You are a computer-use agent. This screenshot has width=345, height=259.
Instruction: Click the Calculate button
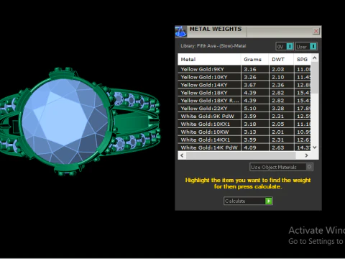click(x=248, y=201)
